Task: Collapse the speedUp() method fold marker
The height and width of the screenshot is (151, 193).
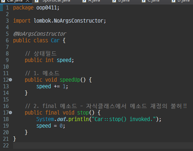Action: click(x=11, y=80)
